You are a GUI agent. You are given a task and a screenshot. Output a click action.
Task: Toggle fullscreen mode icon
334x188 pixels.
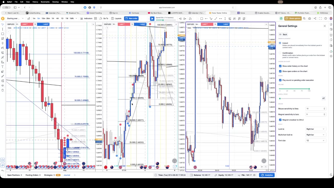(x=320, y=19)
